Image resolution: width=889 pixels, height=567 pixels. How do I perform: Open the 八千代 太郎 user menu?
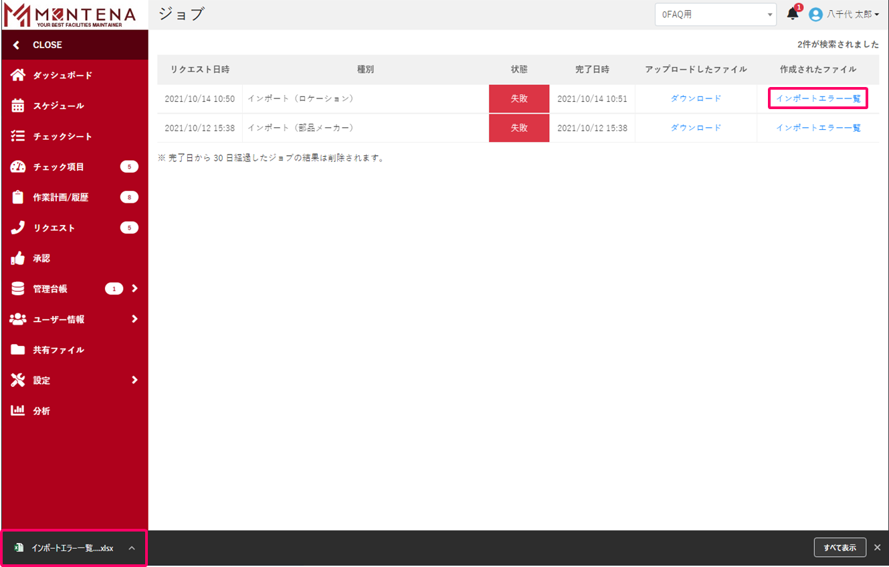click(844, 14)
